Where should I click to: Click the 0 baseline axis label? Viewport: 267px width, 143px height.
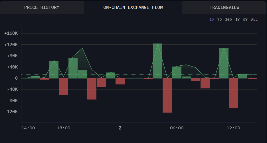(16, 78)
